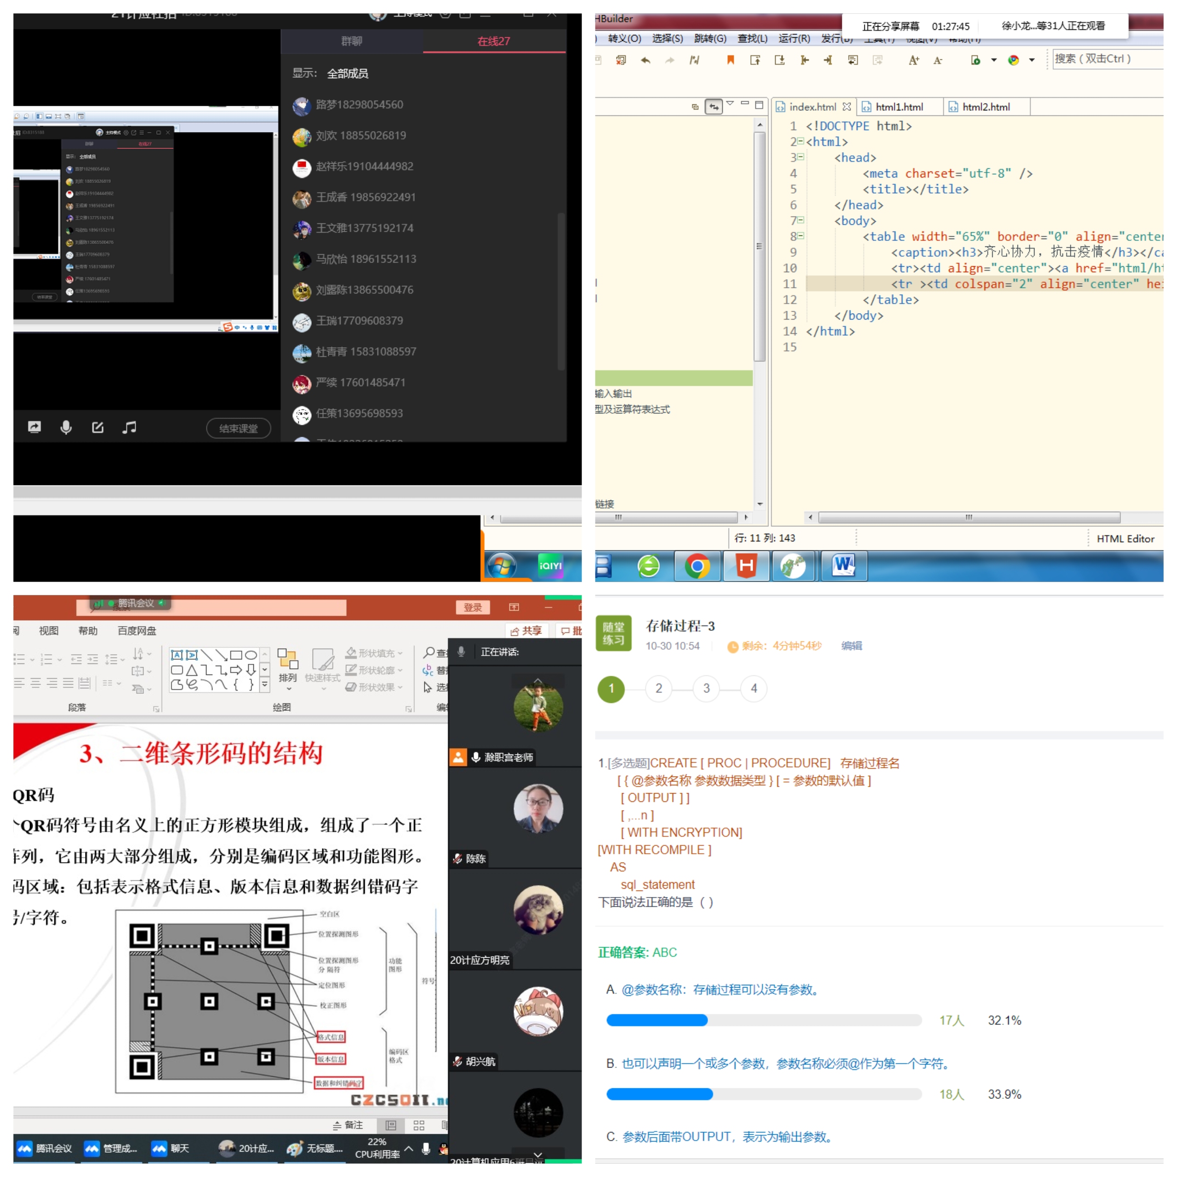
Task: Open dropdown arrow next to Chrome browser icon
Action: click(1031, 60)
